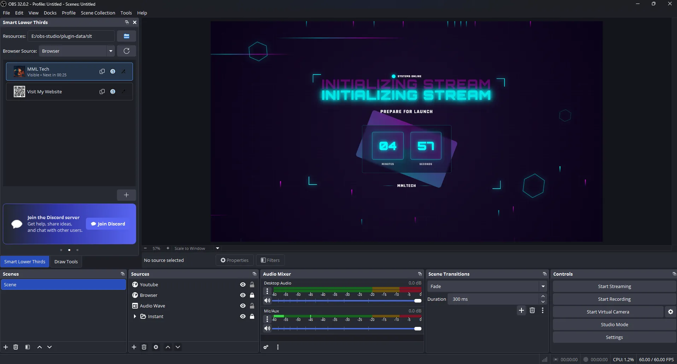Screen dimensions: 677x364
Task: Refresh the Browser source
Action: click(x=126, y=51)
